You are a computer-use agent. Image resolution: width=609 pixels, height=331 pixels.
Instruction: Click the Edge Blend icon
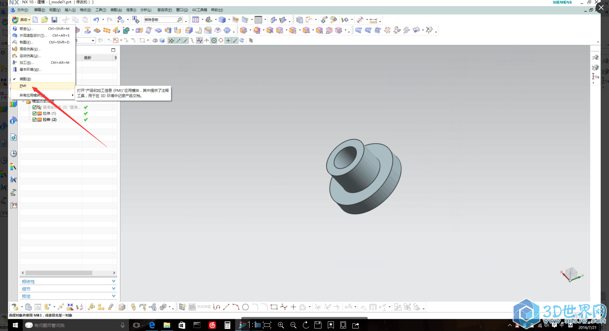point(189,30)
